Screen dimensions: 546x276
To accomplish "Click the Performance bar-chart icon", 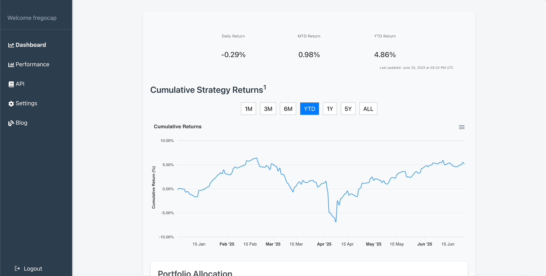I will tap(11, 64).
